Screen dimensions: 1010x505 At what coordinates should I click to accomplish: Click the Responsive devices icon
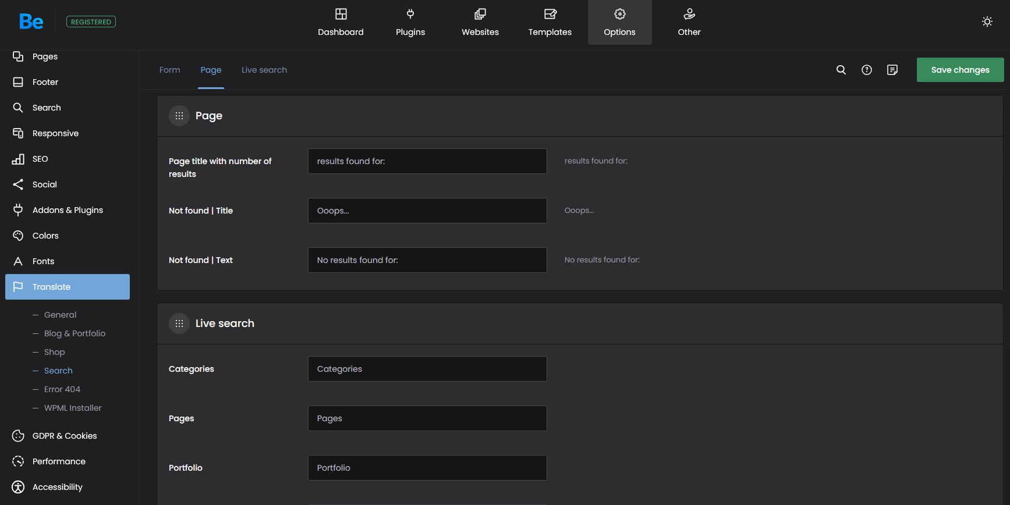18,133
